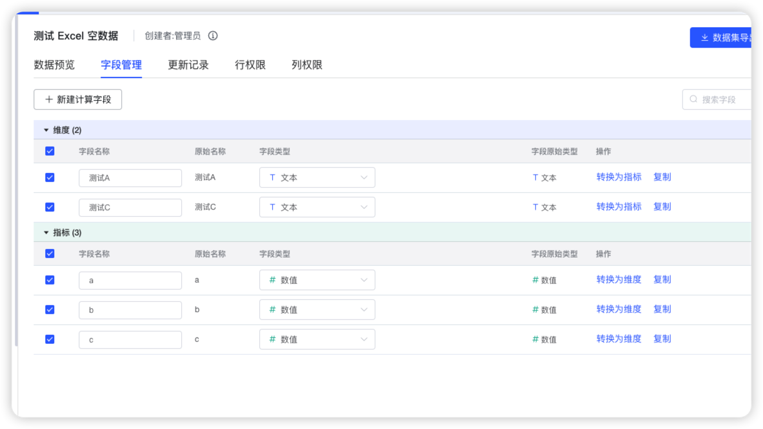Click the # 数值 icon in field b's original type column
763x429 pixels.
pyautogui.click(x=537, y=309)
